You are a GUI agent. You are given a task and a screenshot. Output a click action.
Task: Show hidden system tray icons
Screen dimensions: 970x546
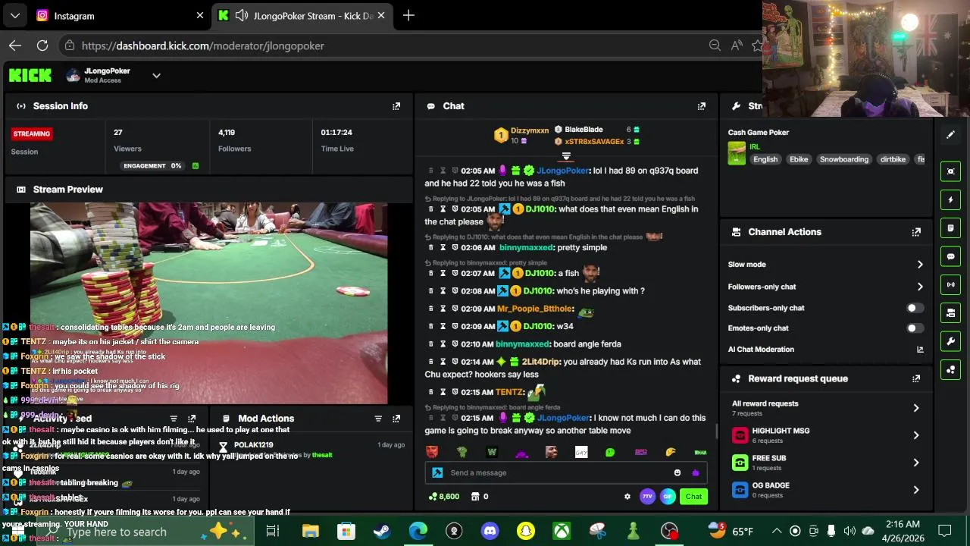pyautogui.click(x=777, y=532)
